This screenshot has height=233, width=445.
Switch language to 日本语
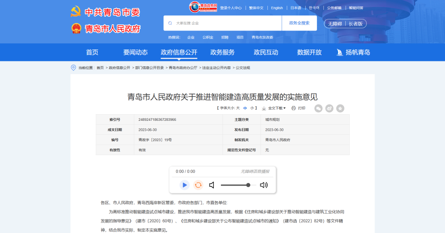[296, 8]
